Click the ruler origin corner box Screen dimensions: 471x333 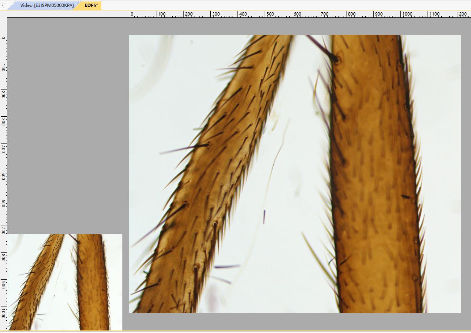click(x=4, y=14)
